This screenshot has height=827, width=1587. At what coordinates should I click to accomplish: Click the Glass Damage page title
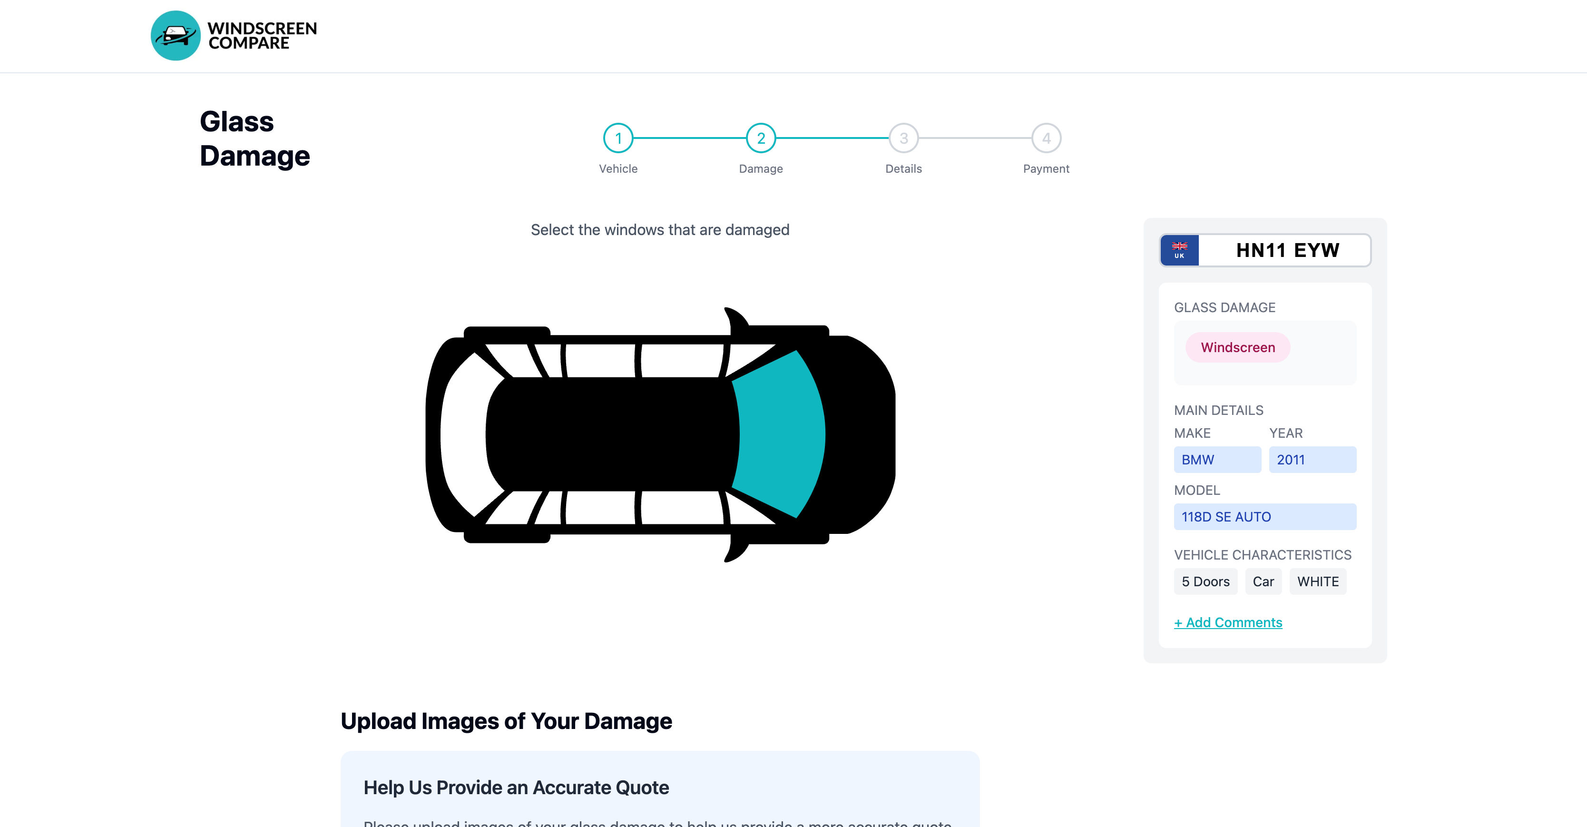pos(255,138)
